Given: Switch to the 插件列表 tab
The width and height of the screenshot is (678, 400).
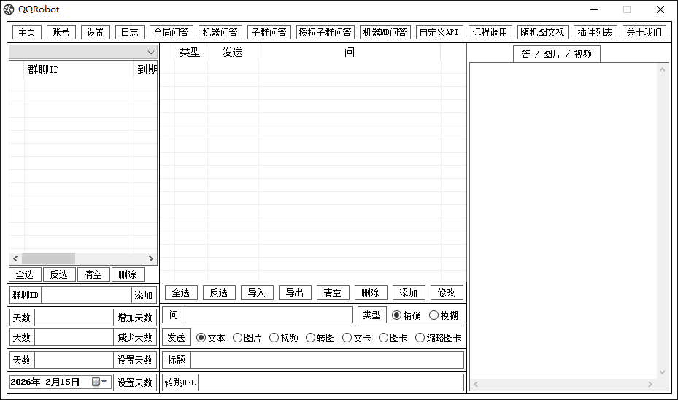Looking at the screenshot, I should pos(595,32).
